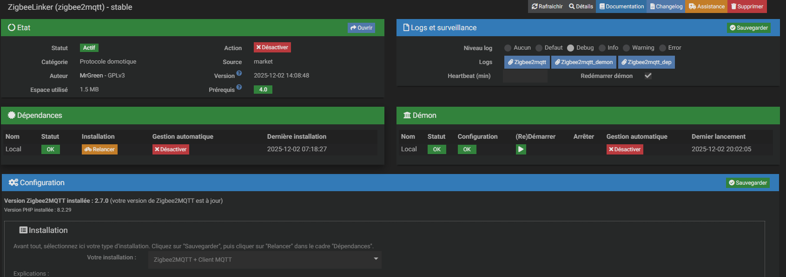The height and width of the screenshot is (277, 786).
Task: Click Désactiver in the Dépendances row
Action: point(171,149)
